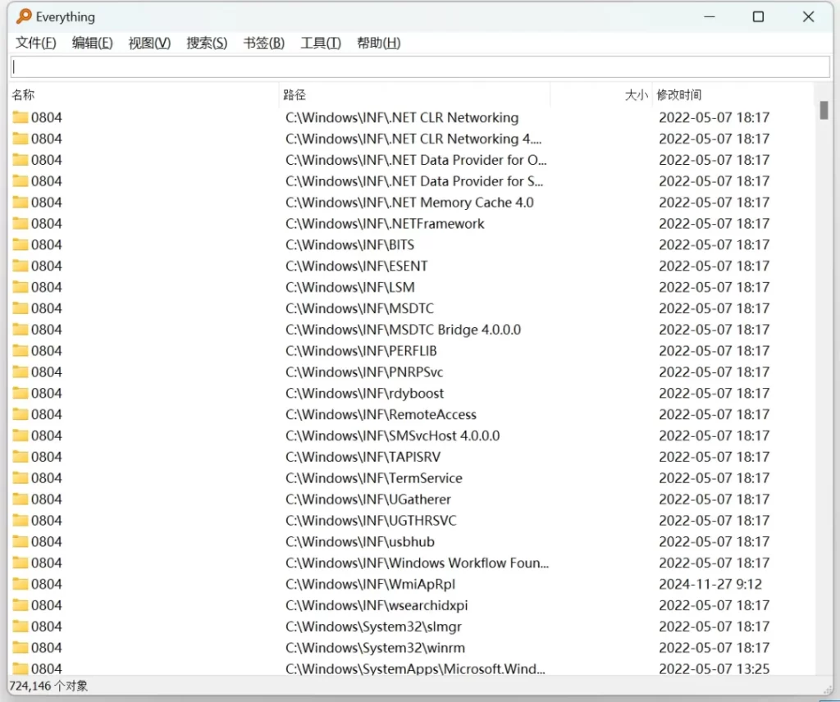The width and height of the screenshot is (840, 702).
Task: Select folder icon for INF\MSDTC row
Action: tap(21, 308)
